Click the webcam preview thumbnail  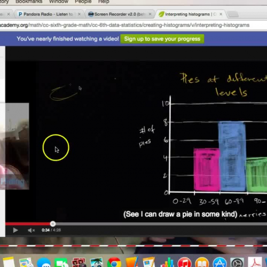(x=14, y=146)
